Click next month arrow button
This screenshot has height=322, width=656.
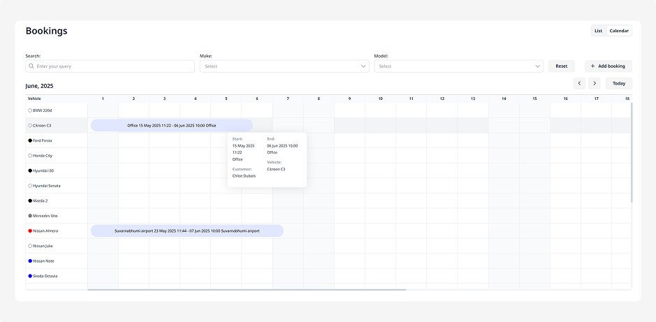click(x=595, y=83)
